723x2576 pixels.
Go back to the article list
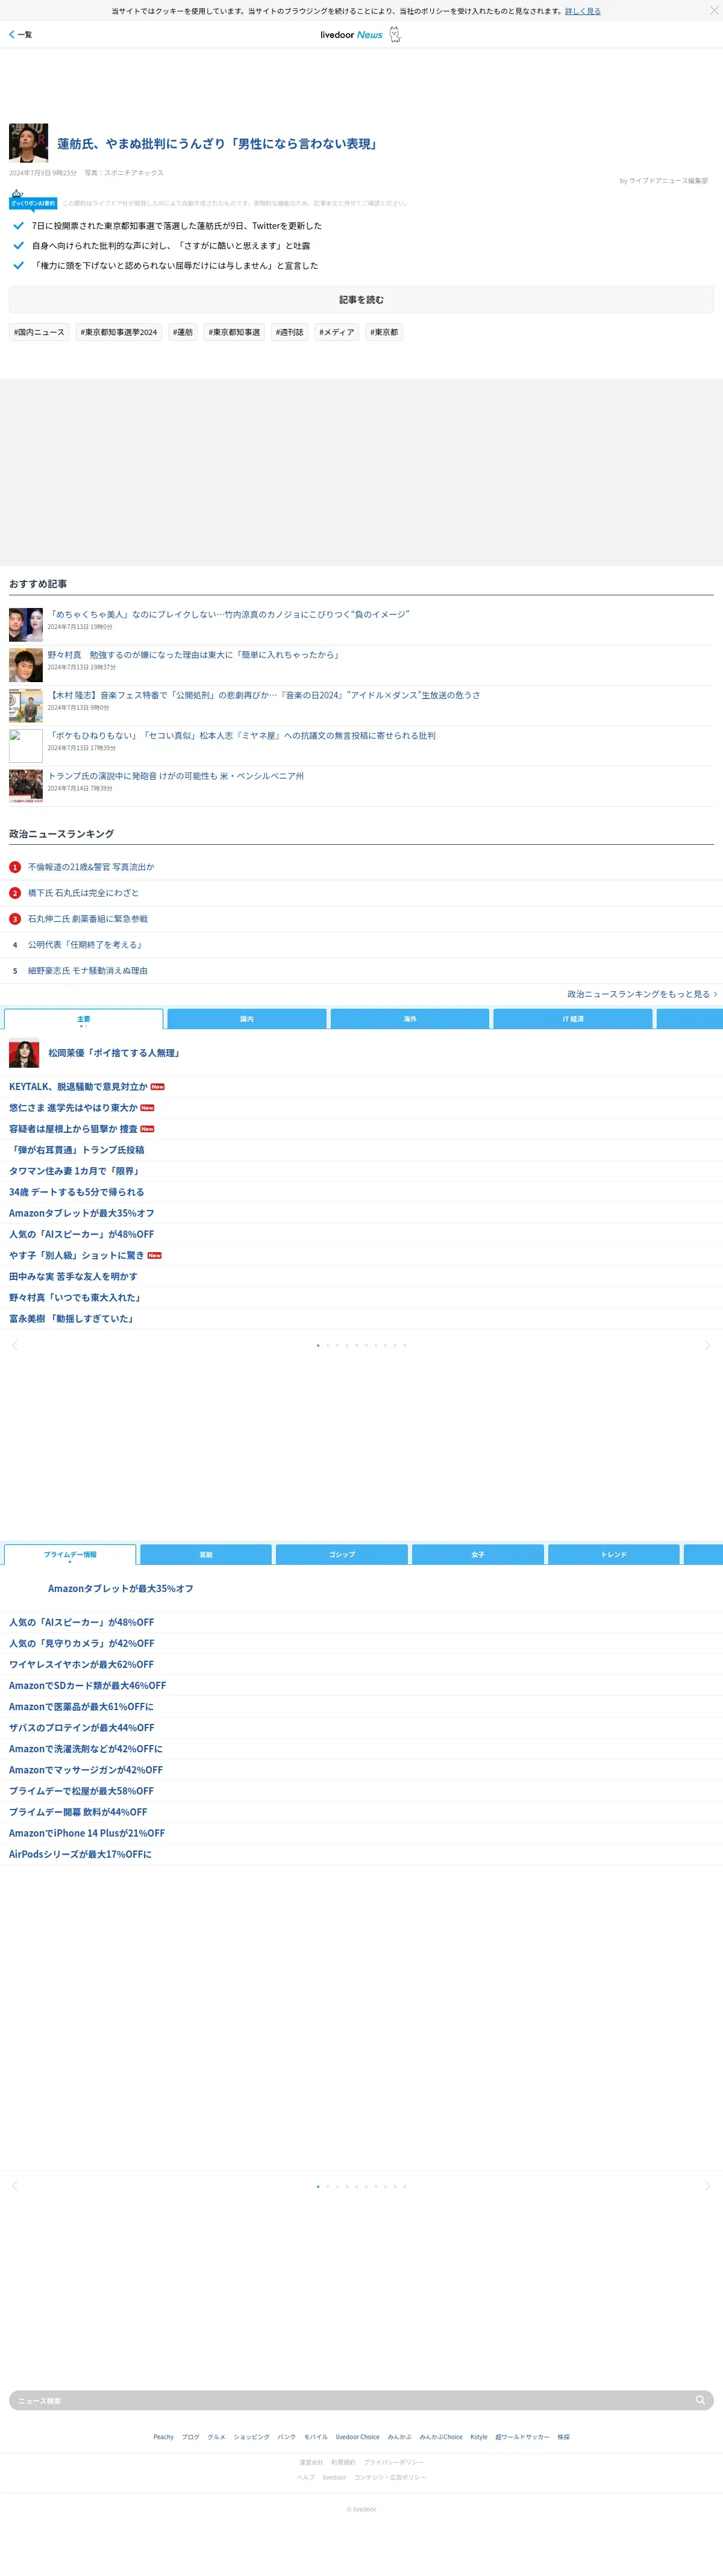[20, 35]
